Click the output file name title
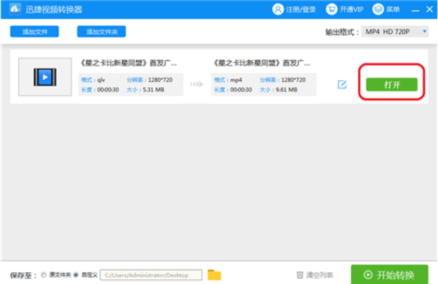438x284 pixels. click(x=262, y=62)
